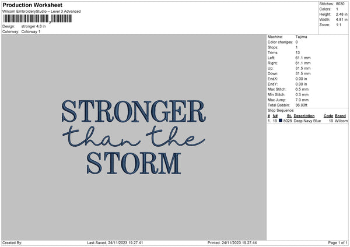The image size is (350, 247).
Task: Click the Min Stitch value 0.3 mm
Action: [x=302, y=94]
